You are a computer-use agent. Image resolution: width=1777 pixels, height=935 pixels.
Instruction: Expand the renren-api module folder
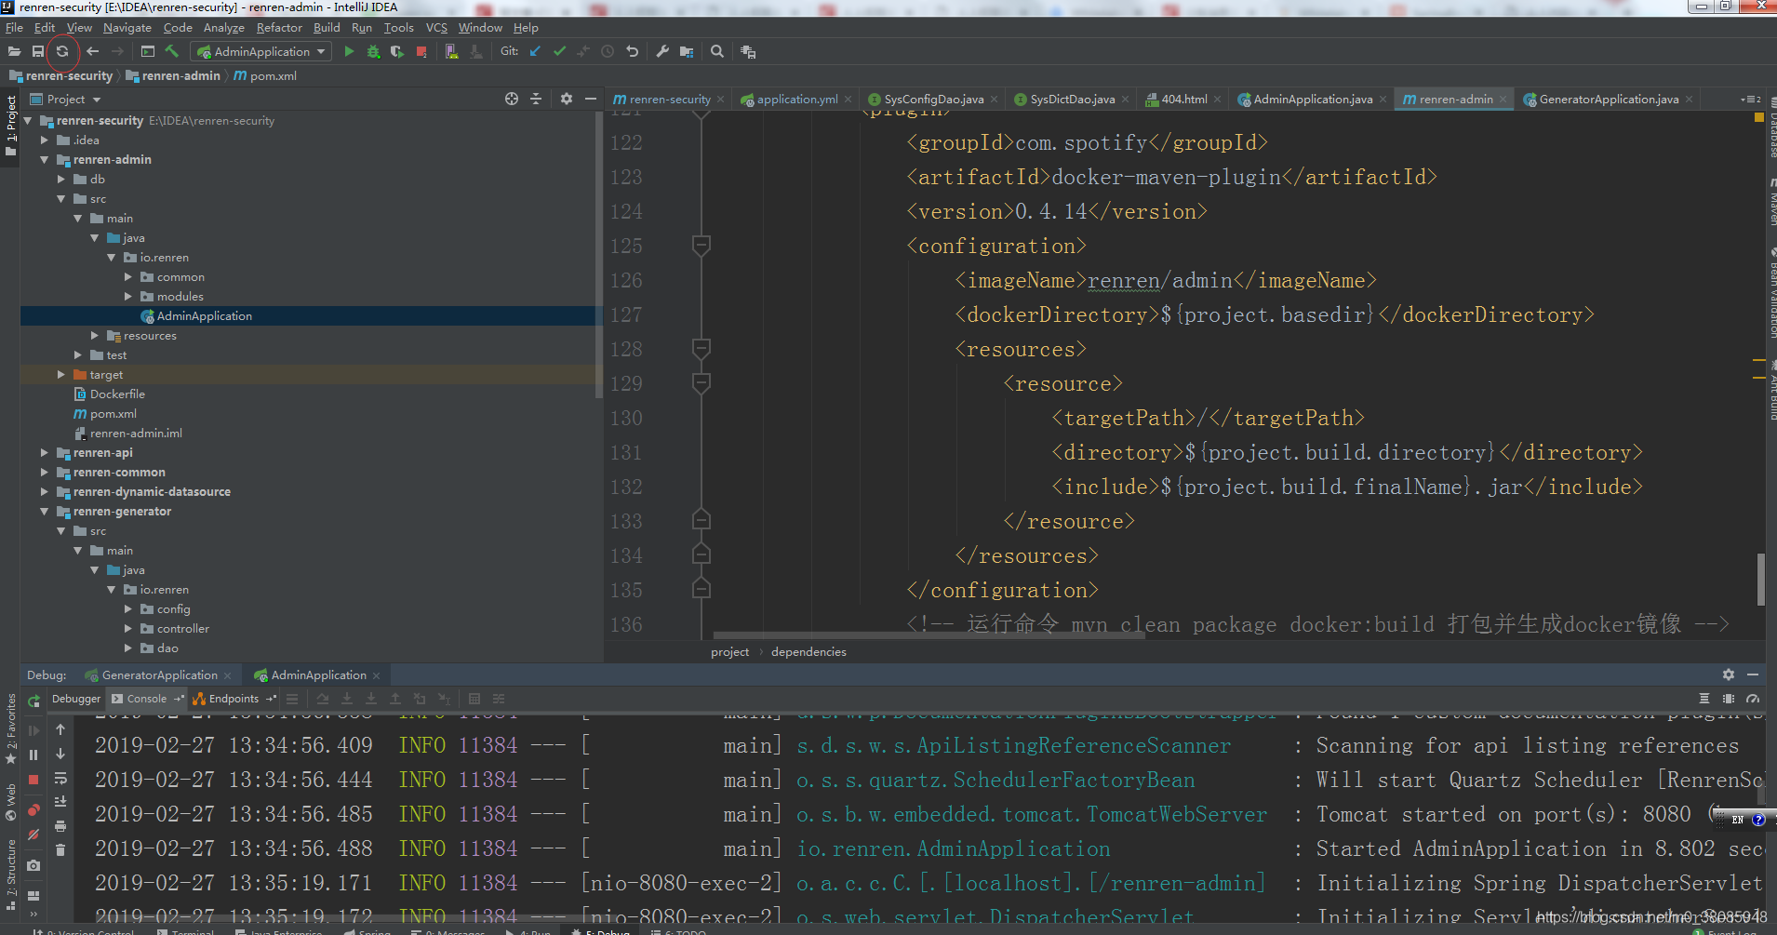click(44, 452)
